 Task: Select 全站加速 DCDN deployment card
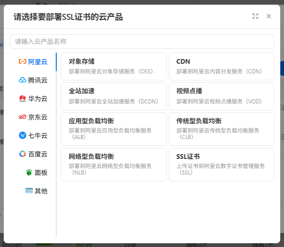pos(113,96)
